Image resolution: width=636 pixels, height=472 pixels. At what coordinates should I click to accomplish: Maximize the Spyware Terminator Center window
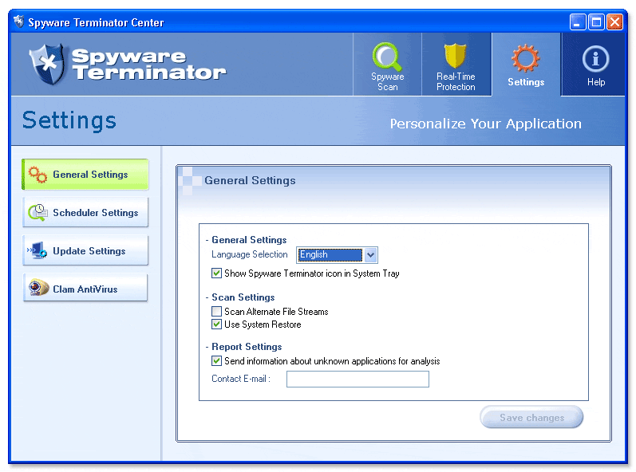(x=596, y=22)
